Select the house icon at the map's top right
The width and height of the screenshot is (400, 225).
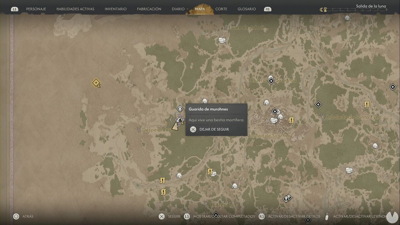[x=347, y=18]
